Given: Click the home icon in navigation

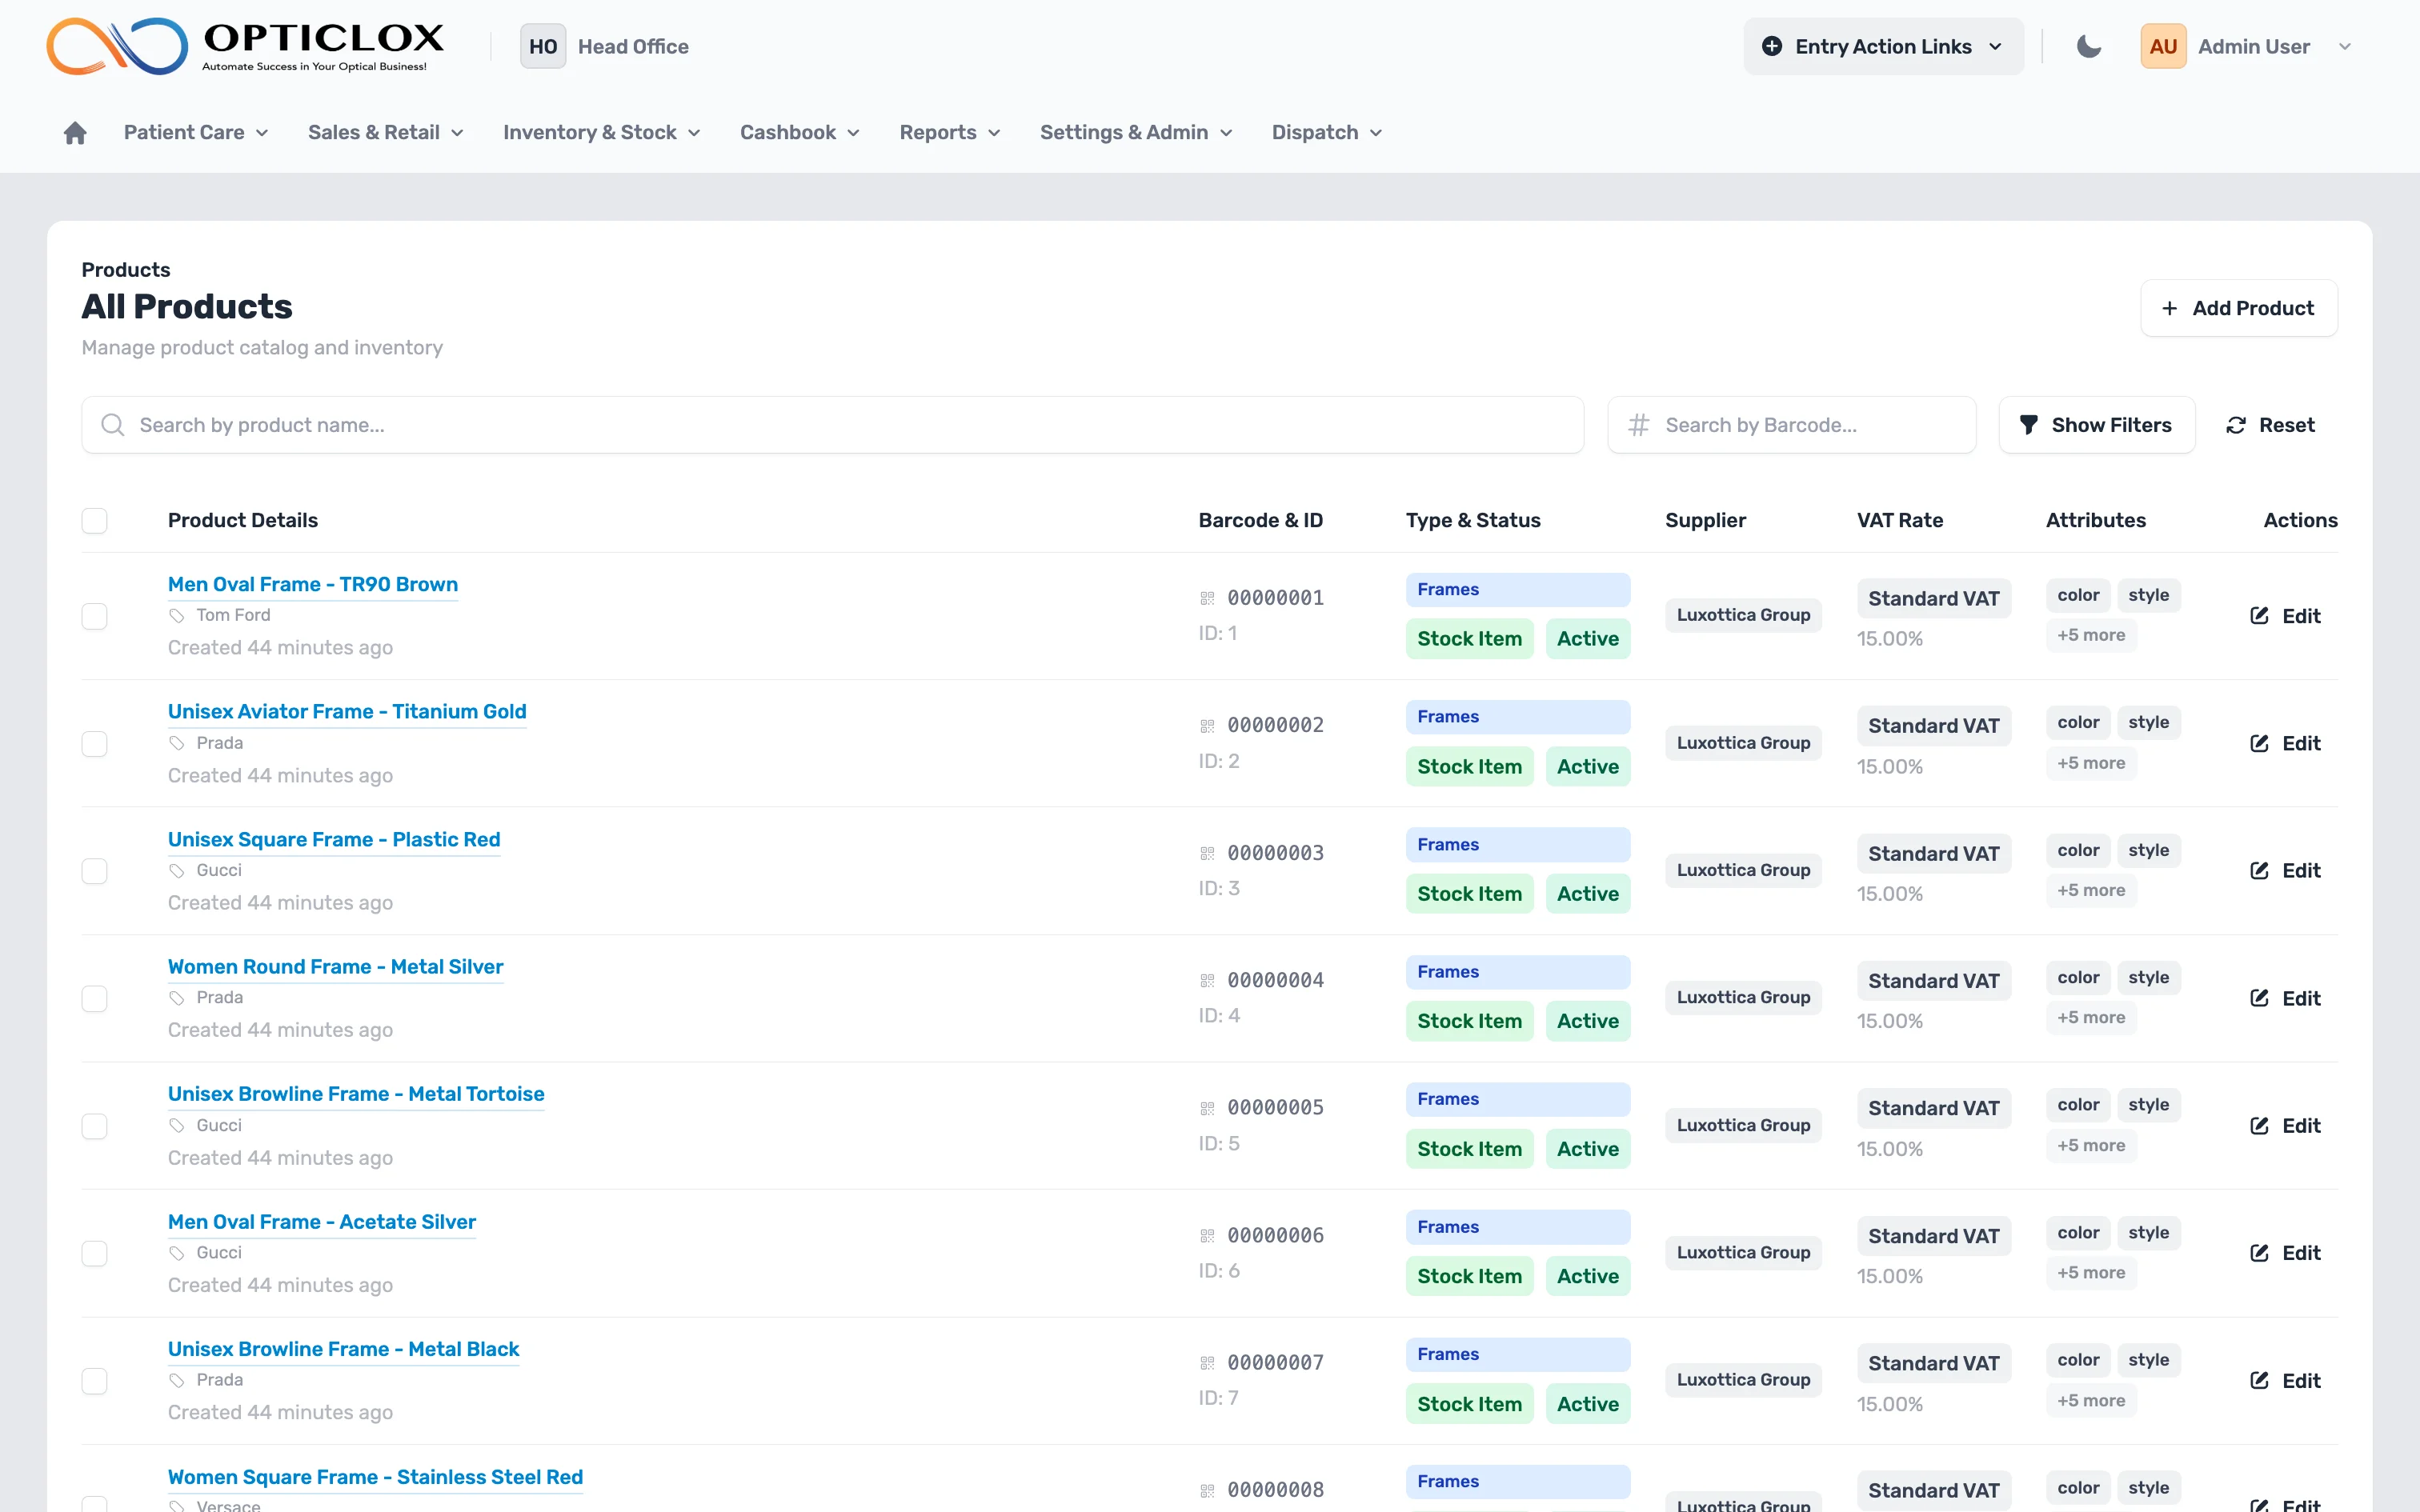Looking at the screenshot, I should coord(75,133).
